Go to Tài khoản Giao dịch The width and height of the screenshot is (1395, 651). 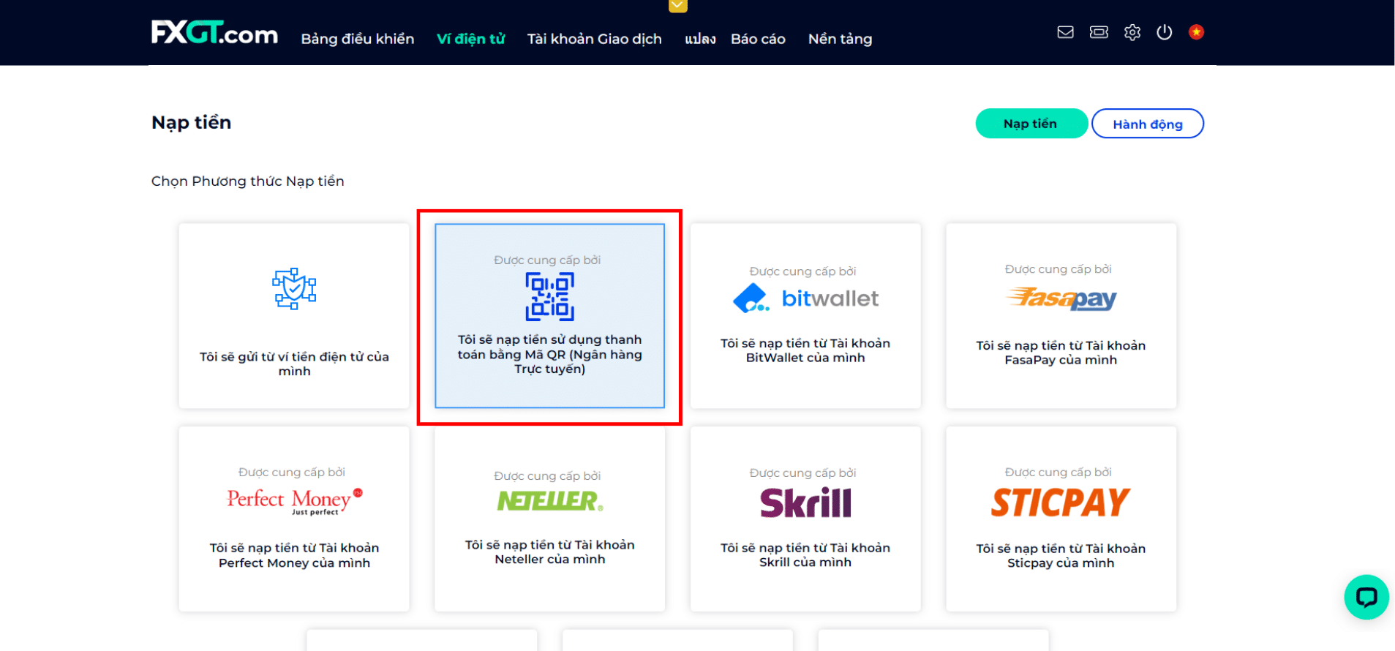click(594, 39)
